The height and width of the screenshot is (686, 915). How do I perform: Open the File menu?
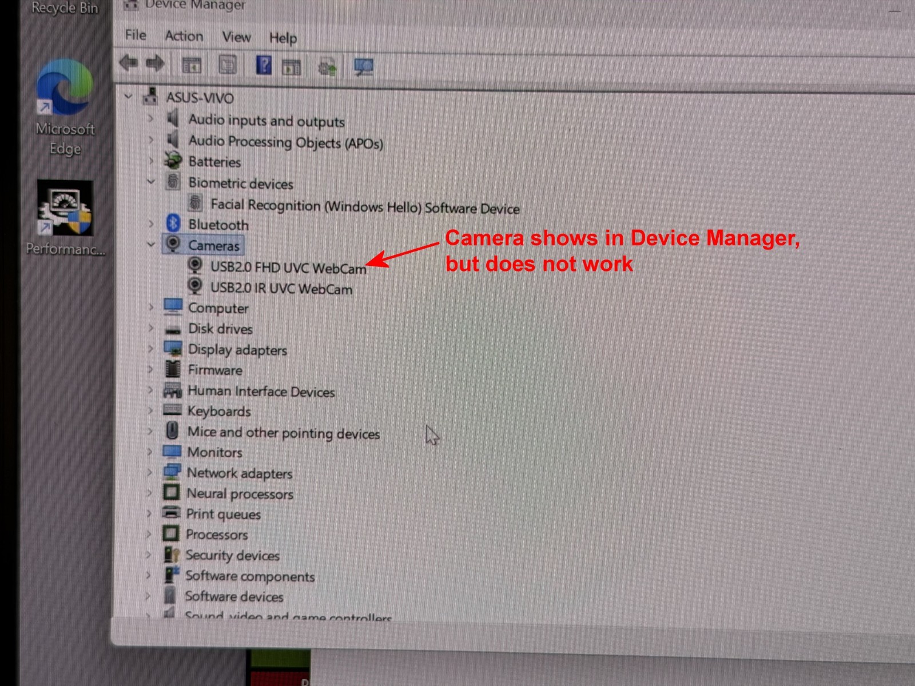(136, 35)
